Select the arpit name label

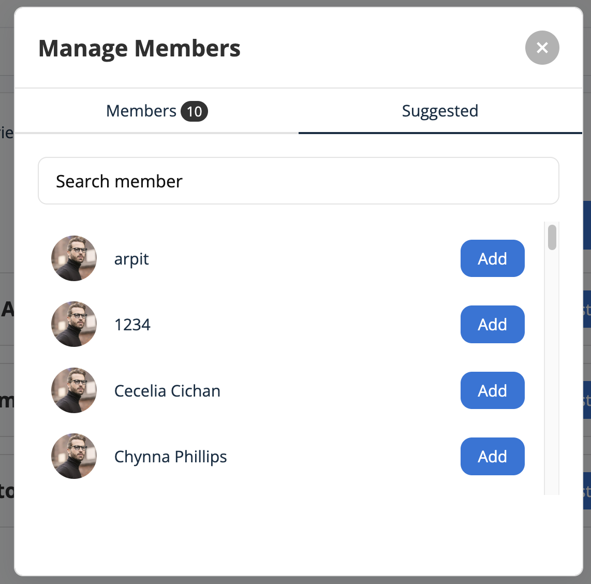[x=131, y=259]
